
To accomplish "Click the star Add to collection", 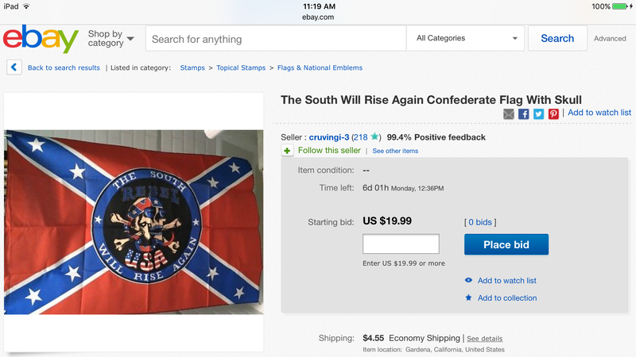I will tap(468, 298).
